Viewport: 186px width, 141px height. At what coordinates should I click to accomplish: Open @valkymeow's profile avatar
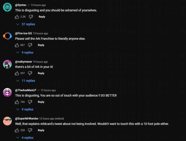(x=7, y=64)
